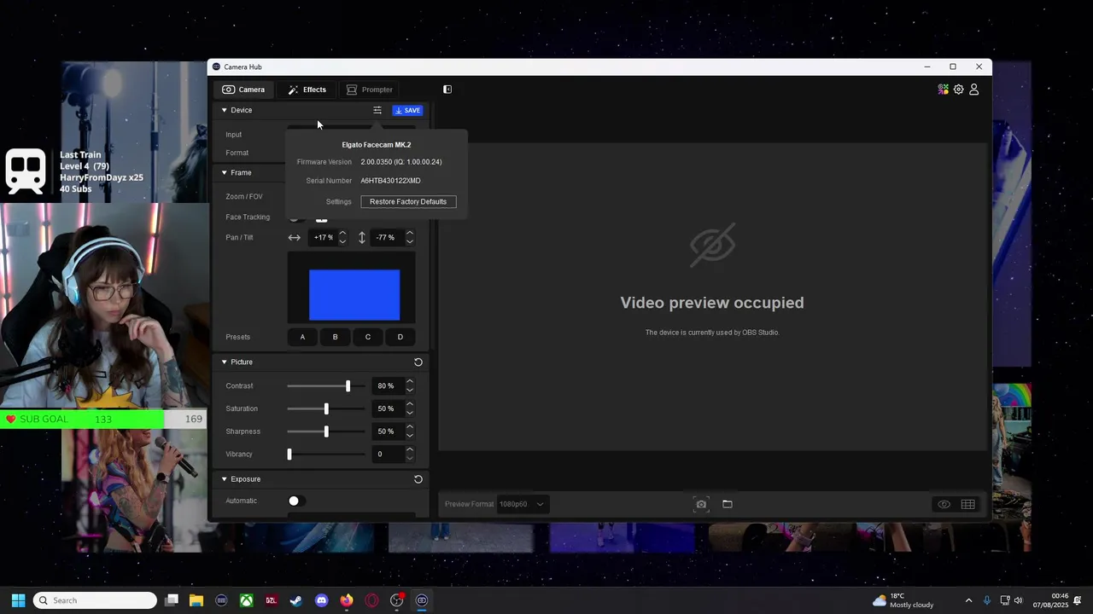Click the blue SAVE button
1093x614 pixels.
point(407,110)
